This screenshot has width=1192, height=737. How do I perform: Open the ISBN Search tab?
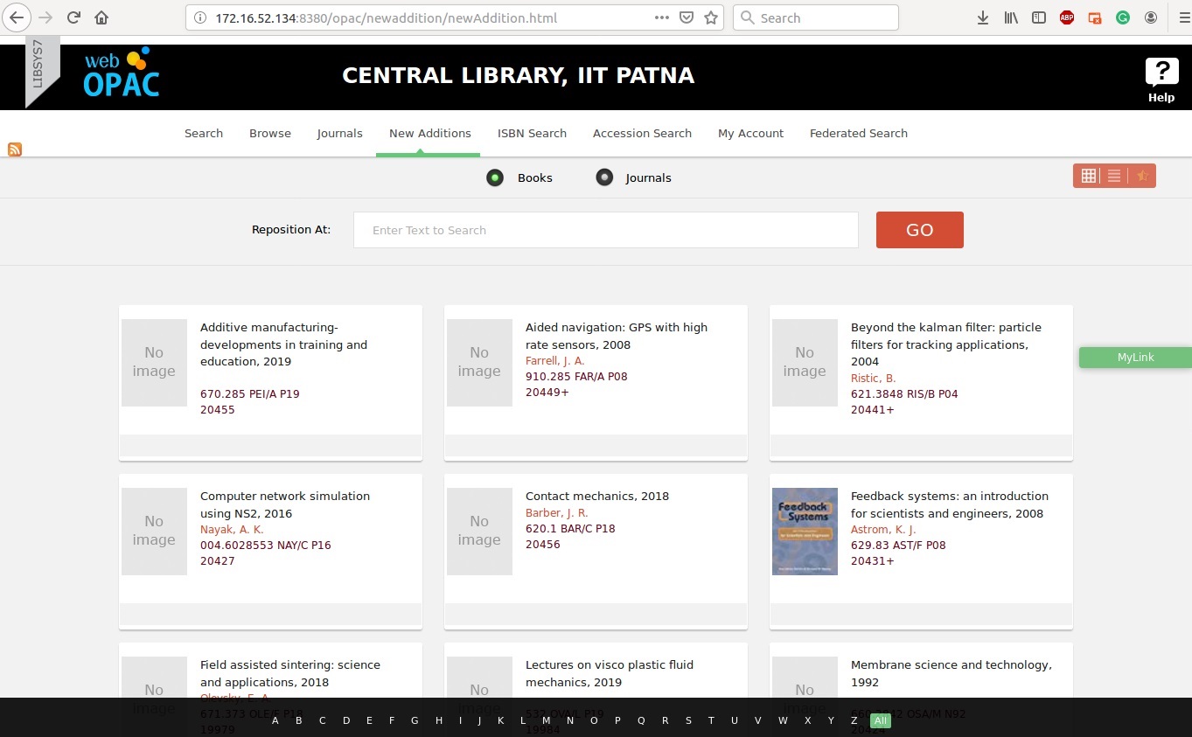532,133
